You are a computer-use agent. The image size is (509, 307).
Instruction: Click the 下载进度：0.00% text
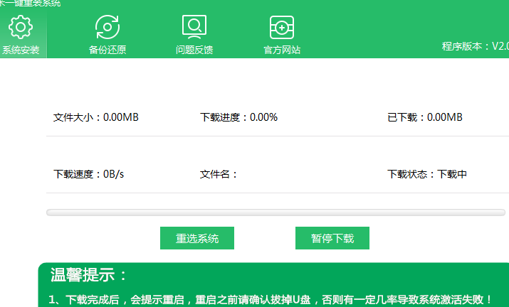pos(238,117)
